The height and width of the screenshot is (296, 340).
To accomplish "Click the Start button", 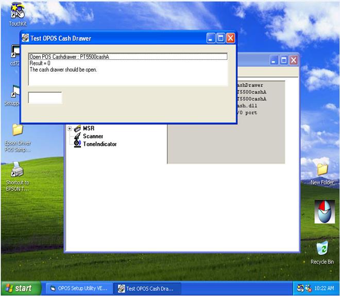I will pyautogui.click(x=21, y=288).
